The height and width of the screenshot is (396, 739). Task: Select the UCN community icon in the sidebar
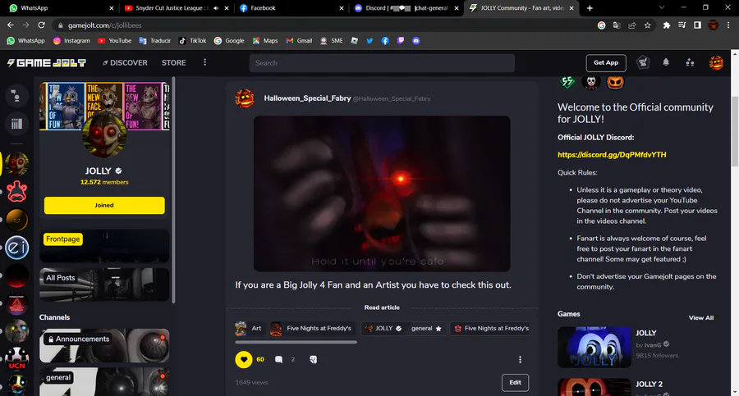click(17, 358)
